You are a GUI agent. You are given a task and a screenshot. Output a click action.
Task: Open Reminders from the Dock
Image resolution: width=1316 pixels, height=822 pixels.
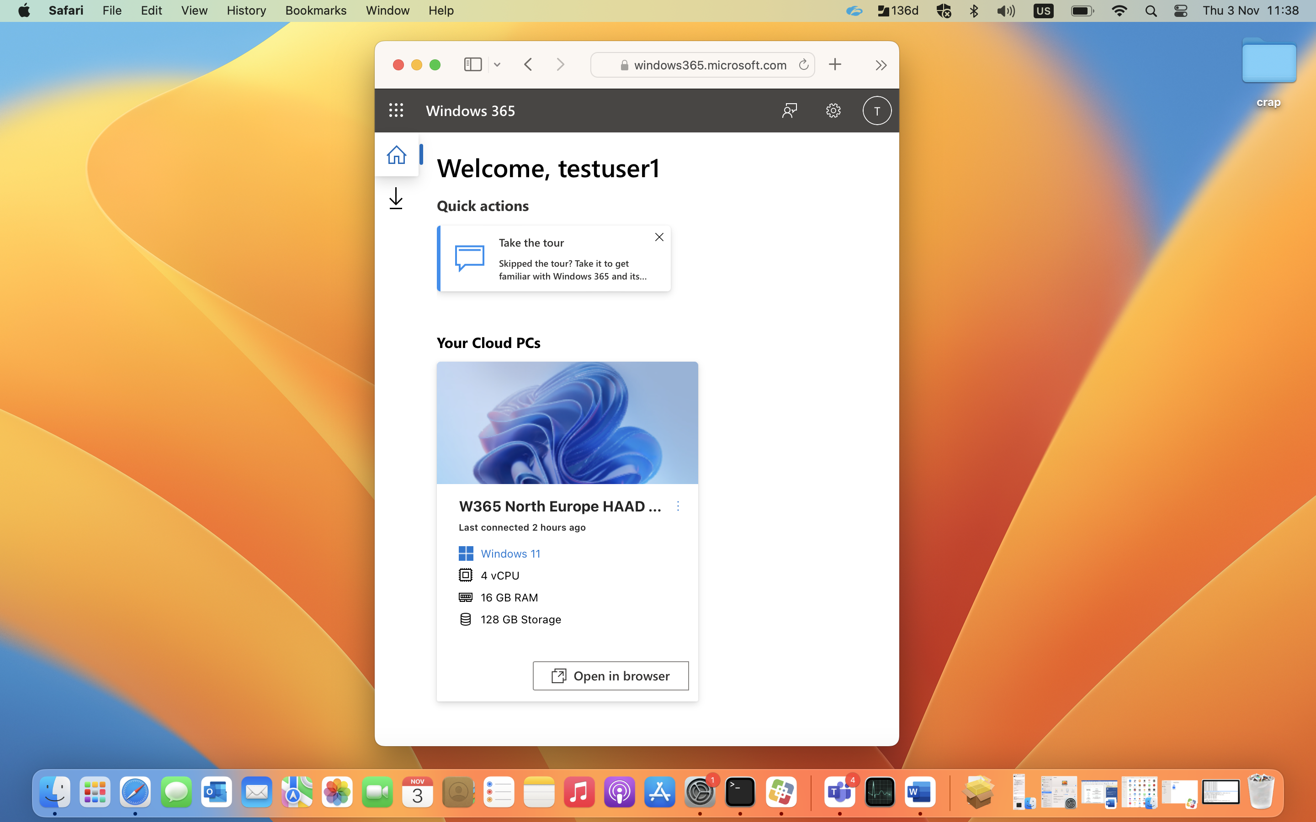(x=499, y=791)
